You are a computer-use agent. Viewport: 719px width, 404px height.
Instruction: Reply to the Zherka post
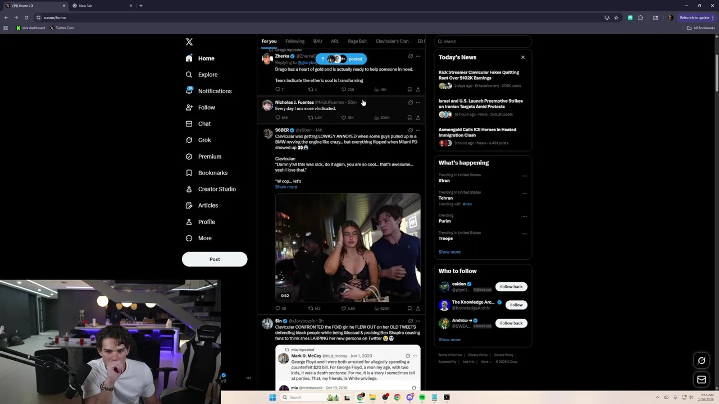pyautogui.click(x=279, y=89)
